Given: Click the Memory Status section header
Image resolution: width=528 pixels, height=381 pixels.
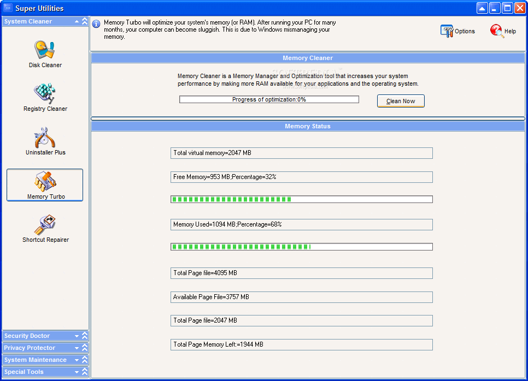Looking at the screenshot, I should coord(308,126).
